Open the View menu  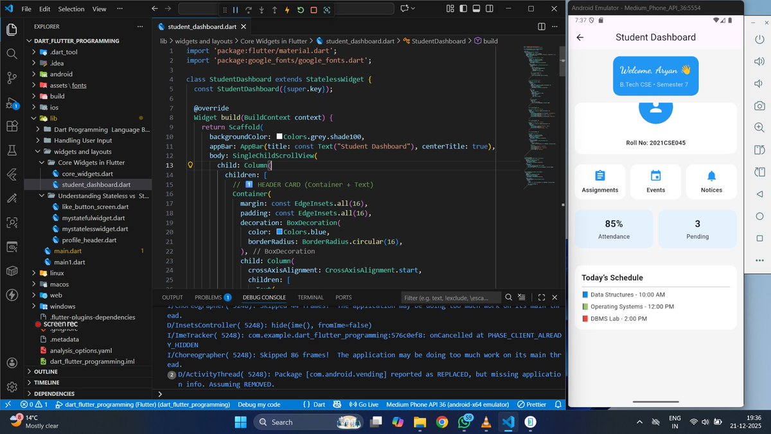click(99, 9)
